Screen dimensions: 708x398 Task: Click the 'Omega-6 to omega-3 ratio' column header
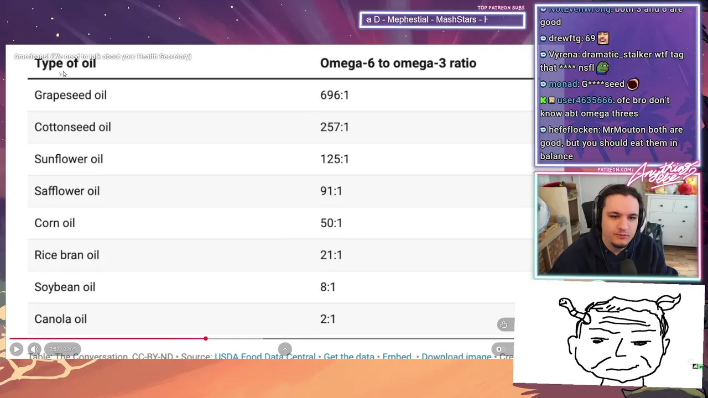coord(398,63)
